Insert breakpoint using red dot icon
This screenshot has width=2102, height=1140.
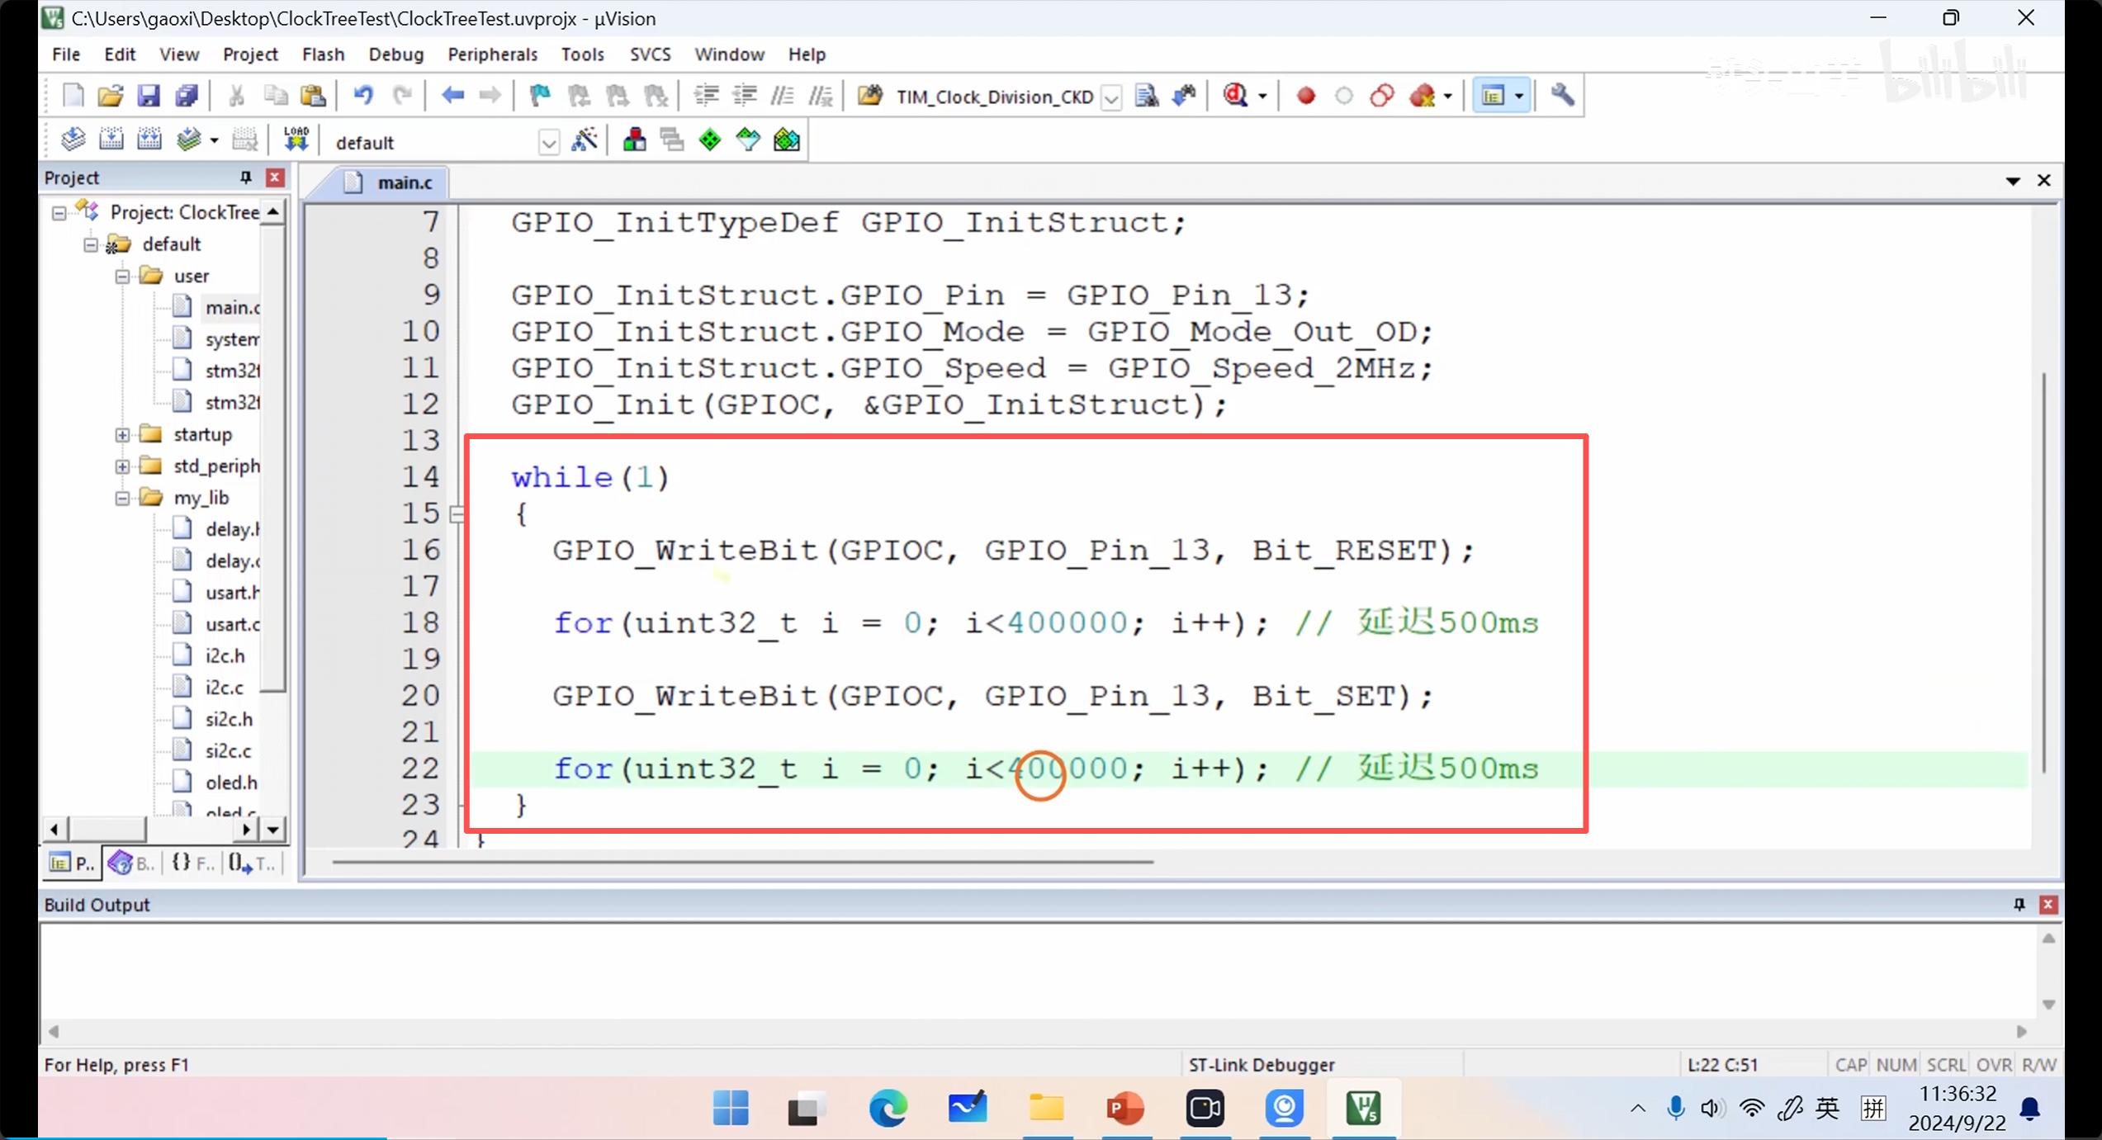tap(1305, 96)
